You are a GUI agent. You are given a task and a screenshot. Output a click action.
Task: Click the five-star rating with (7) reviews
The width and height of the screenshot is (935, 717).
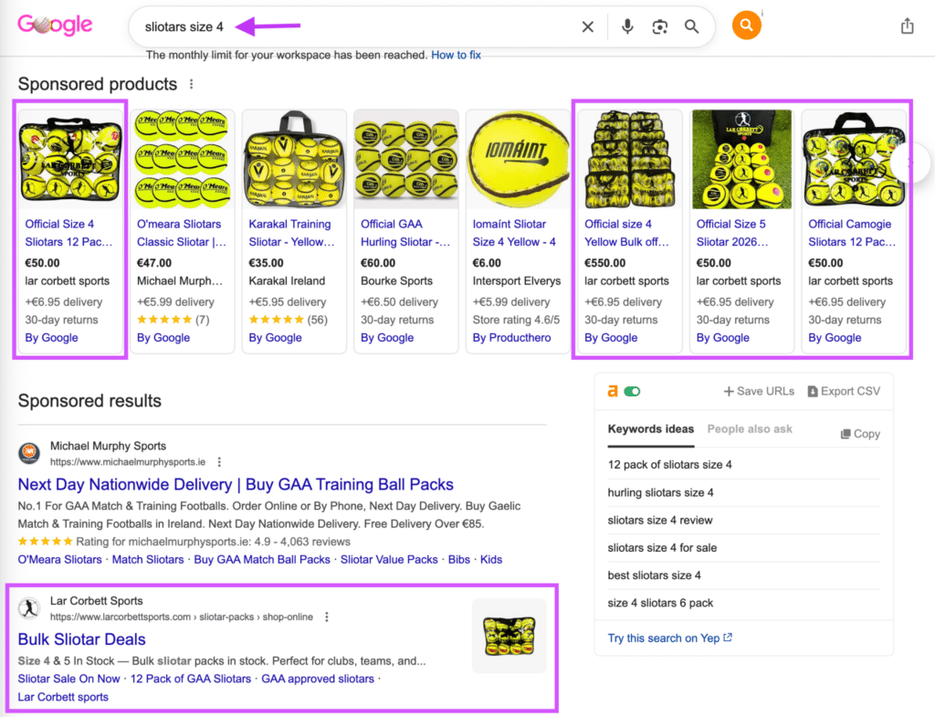pyautogui.click(x=173, y=320)
